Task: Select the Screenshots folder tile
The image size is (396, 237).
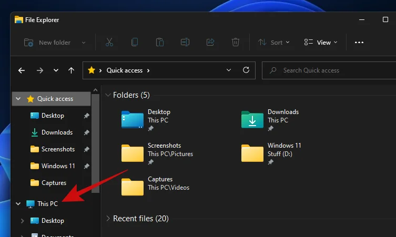Action: coord(157,154)
